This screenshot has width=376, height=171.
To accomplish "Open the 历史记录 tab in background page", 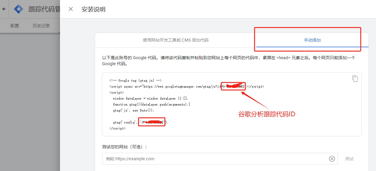I will [x=41, y=26].
